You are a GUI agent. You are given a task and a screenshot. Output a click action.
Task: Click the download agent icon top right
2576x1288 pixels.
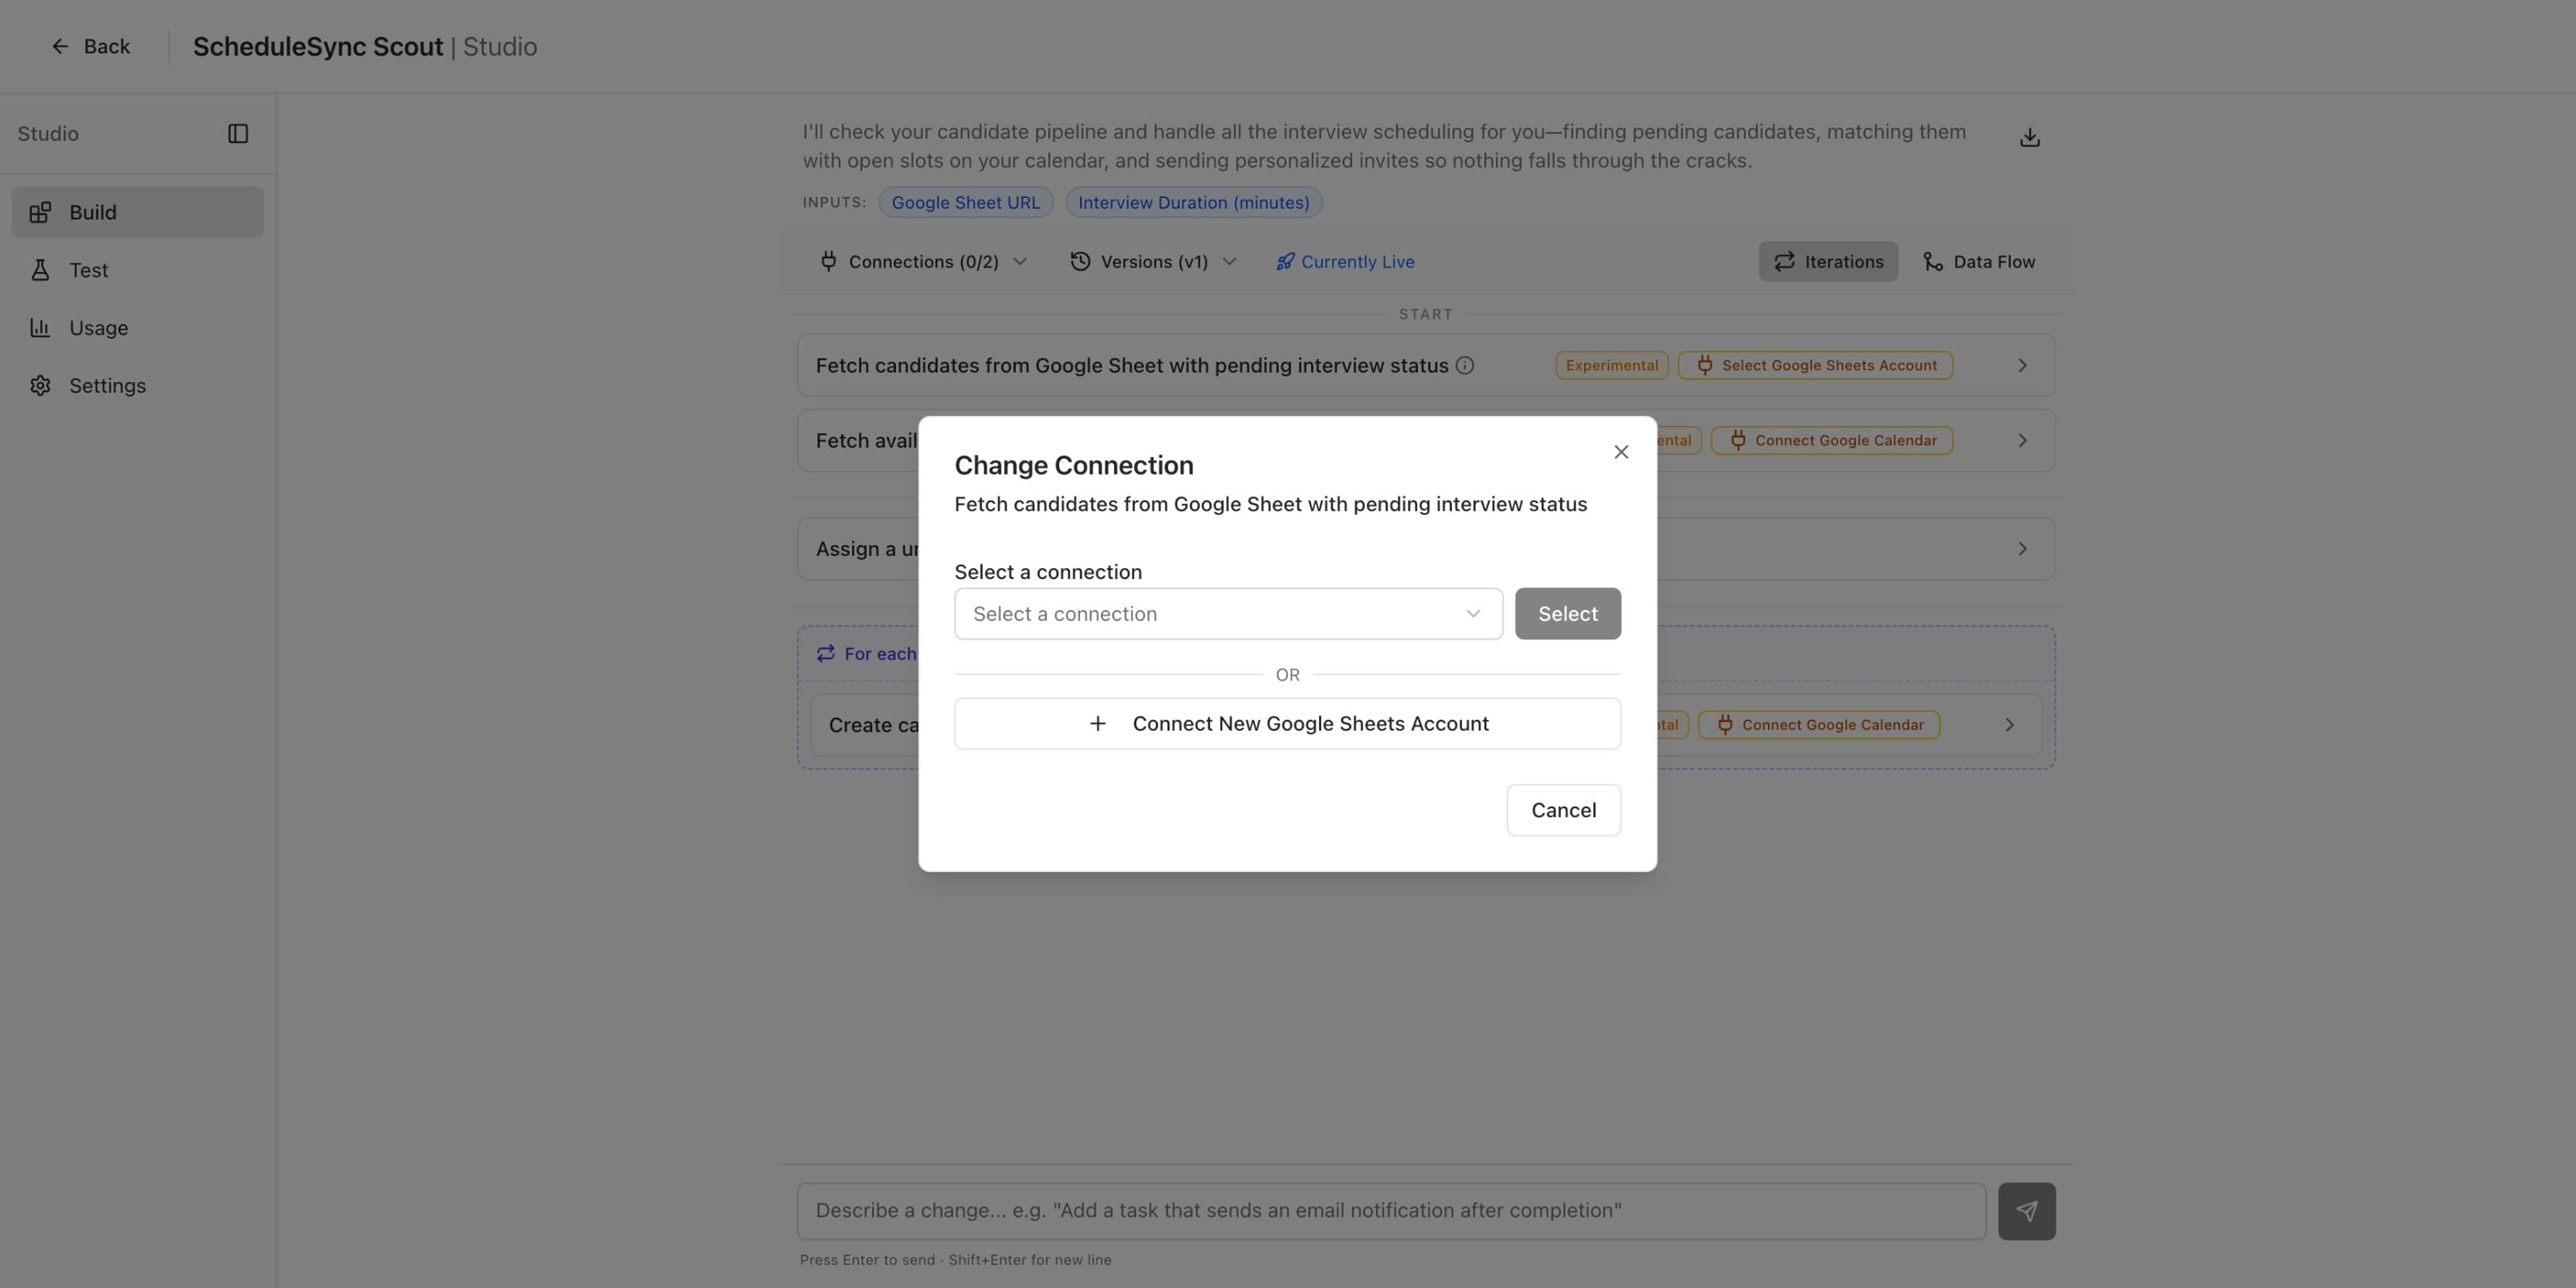[2030, 137]
